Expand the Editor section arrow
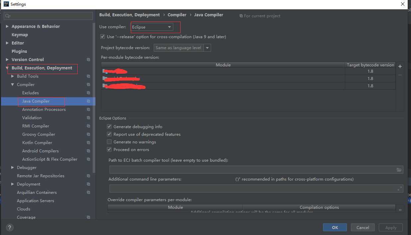The image size is (411, 235). 7,43
